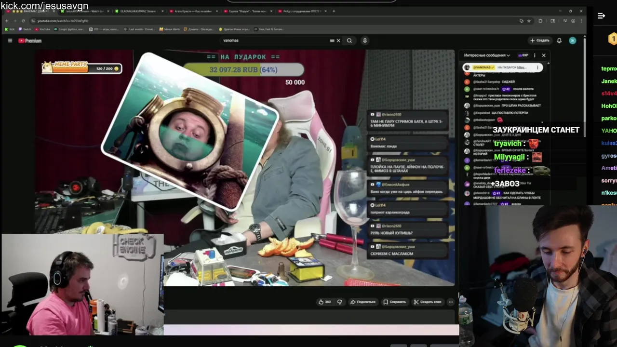The height and width of the screenshot is (347, 617).
Task: Open the 'YouTube' bookmark
Action: 42,29
